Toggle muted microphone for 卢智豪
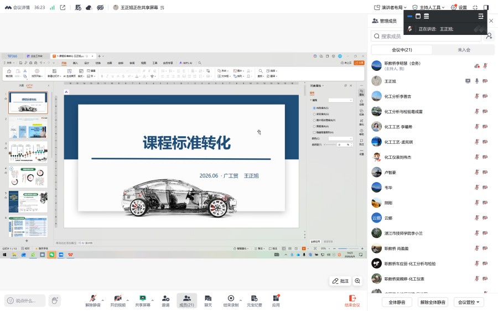The image size is (498, 311). click(477, 172)
